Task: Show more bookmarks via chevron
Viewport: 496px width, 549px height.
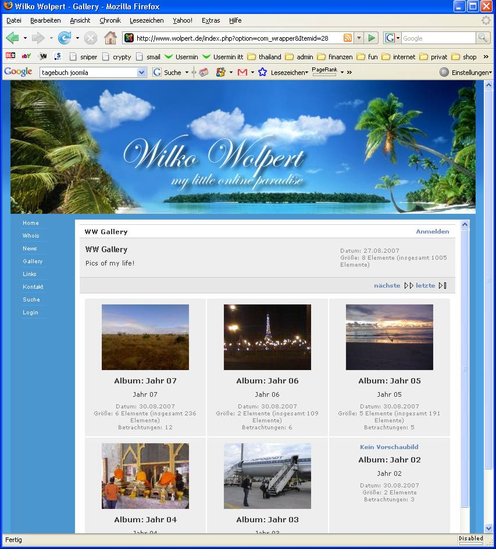Action: (x=486, y=56)
